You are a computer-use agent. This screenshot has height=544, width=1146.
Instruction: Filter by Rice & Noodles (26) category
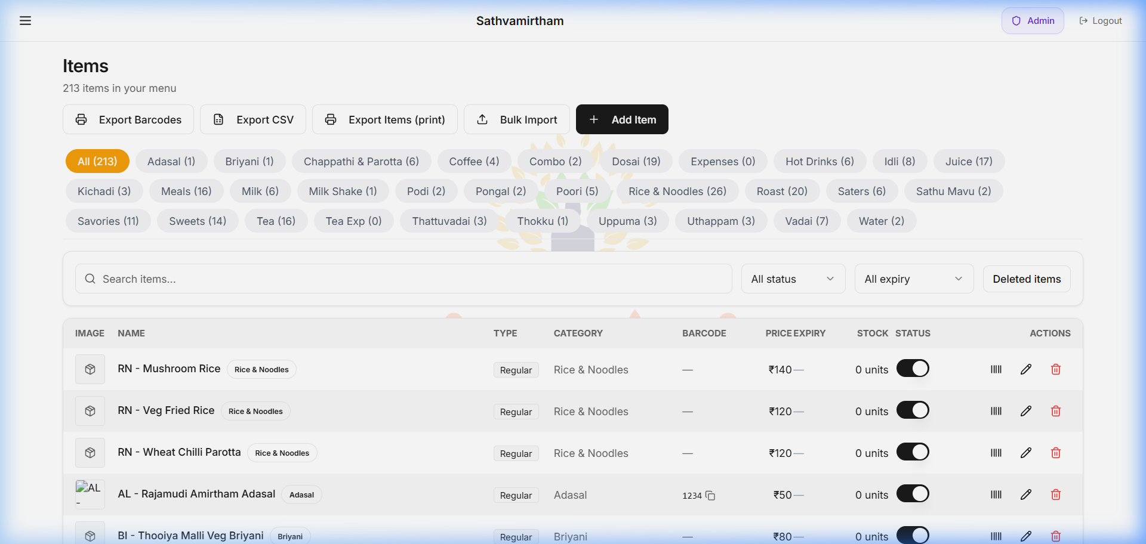tap(677, 191)
